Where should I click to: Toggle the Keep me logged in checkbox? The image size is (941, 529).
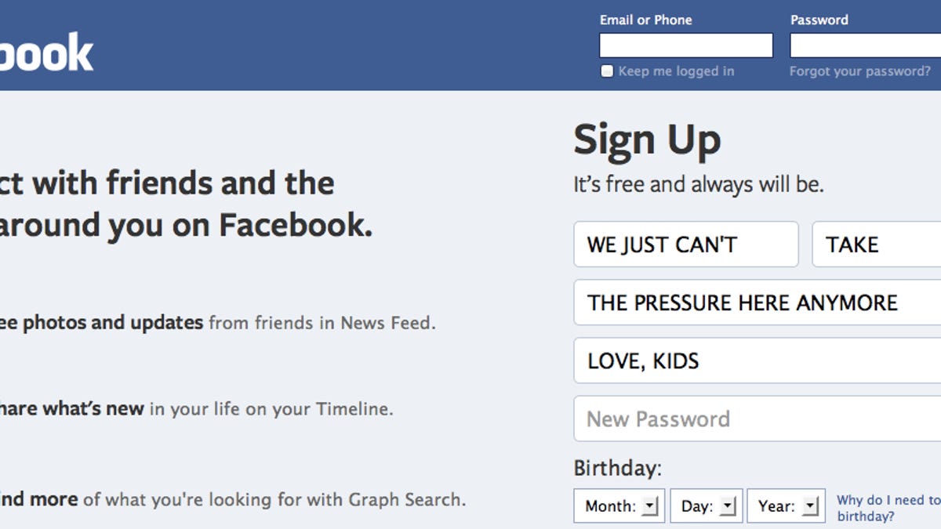click(607, 71)
